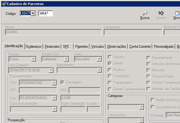180x123 pixels.
Task: Click the Busca button label
Action: coord(145,18)
